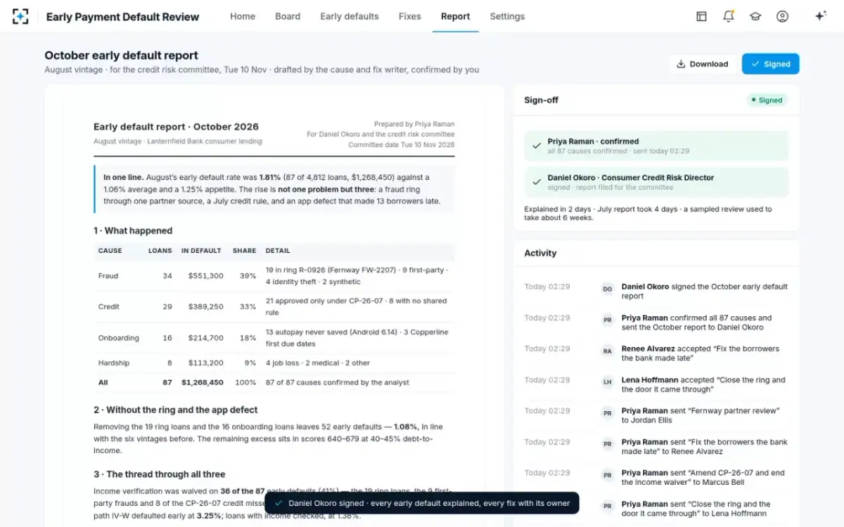Click the 'October early default report' page title
This screenshot has height=527, width=844.
[x=121, y=56]
